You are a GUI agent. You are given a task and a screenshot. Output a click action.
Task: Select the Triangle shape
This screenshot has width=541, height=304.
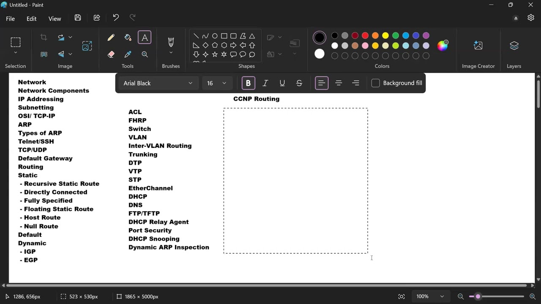coord(252,36)
